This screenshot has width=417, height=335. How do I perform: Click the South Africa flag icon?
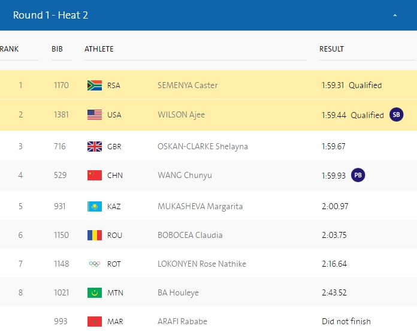95,85
